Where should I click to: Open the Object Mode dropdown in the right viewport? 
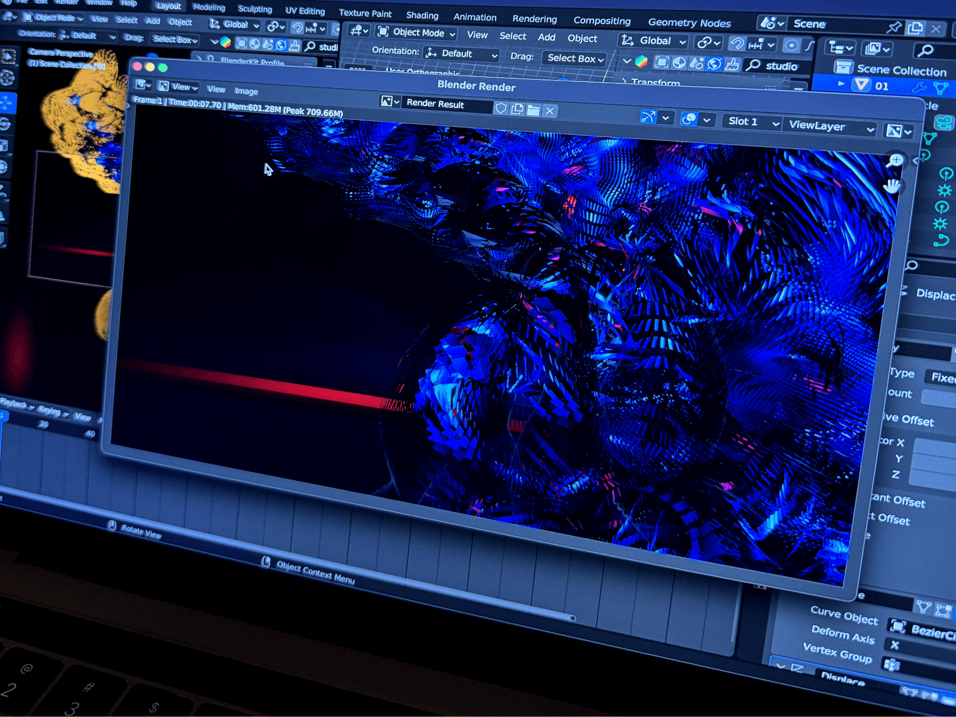[416, 32]
